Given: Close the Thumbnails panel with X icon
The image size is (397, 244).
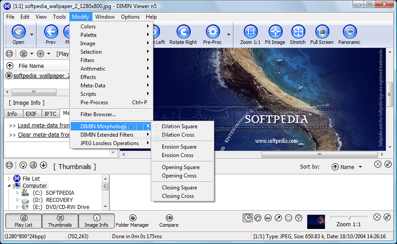Looking at the screenshot, I should (x=378, y=165).
